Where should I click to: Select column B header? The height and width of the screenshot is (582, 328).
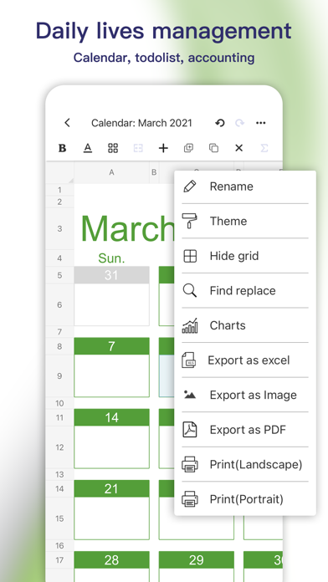tap(154, 172)
